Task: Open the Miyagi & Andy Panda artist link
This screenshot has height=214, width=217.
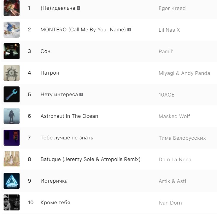Action: [184, 73]
